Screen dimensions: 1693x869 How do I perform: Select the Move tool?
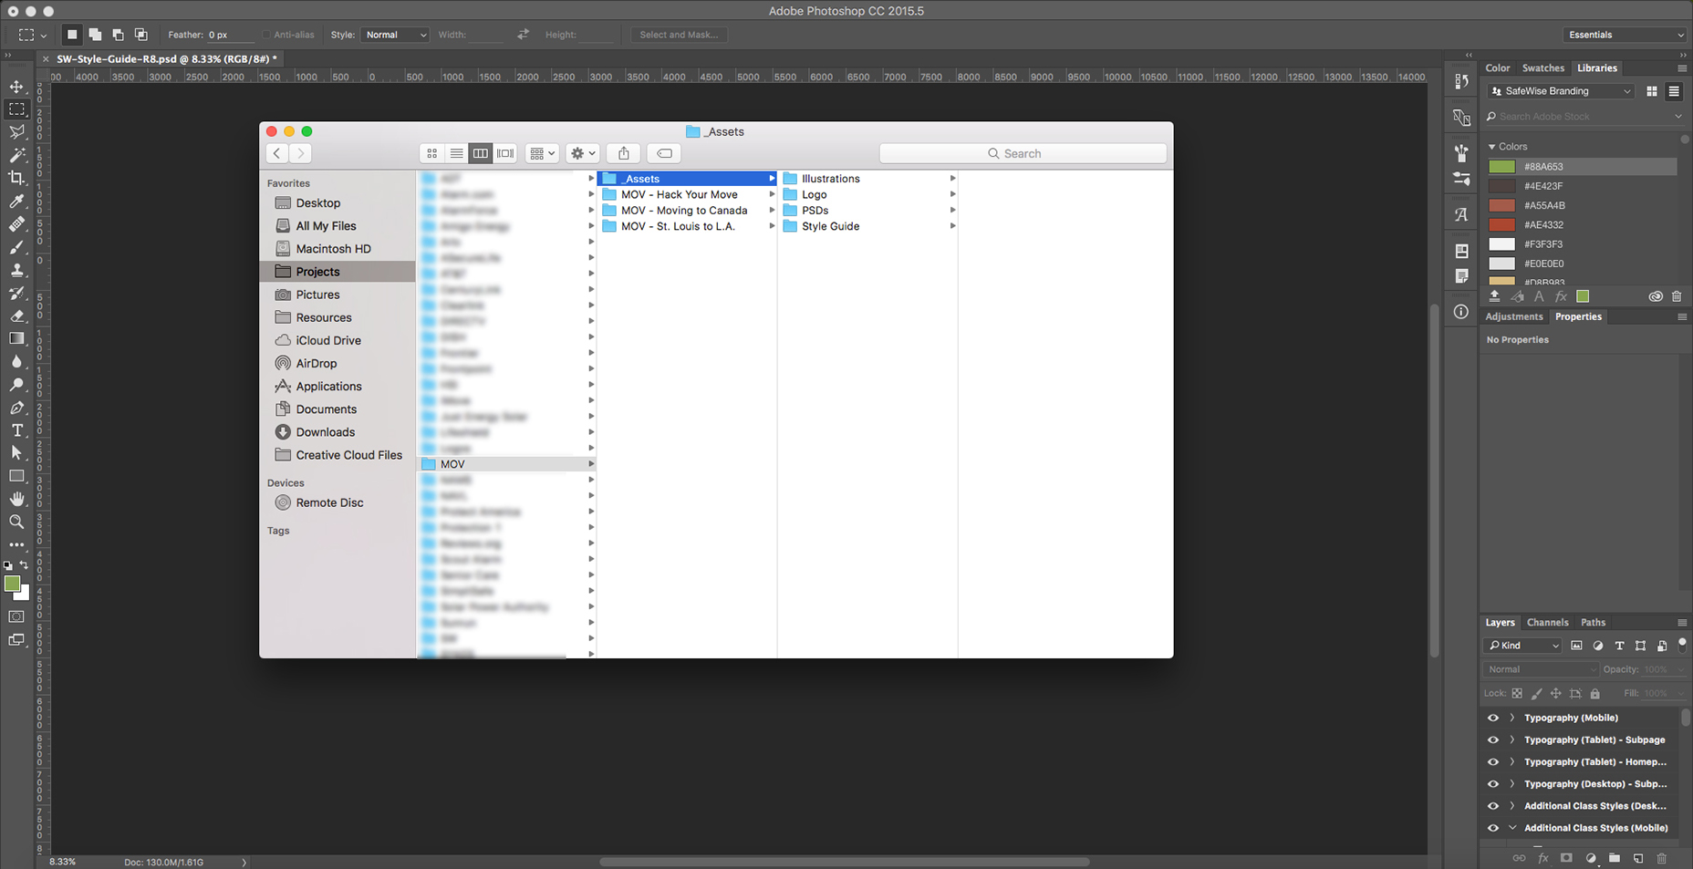pyautogui.click(x=16, y=87)
